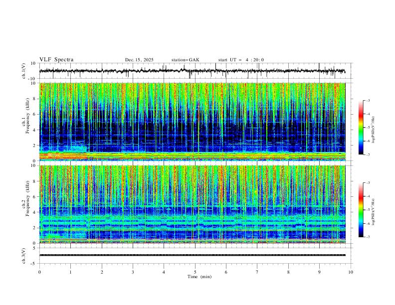The height and width of the screenshot is (305, 395).
Task: Click the "VLF Spectra" title text
Action: [x=56, y=60]
